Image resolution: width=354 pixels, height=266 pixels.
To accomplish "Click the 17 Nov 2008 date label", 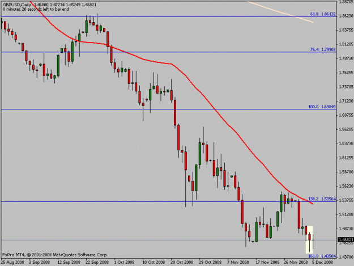I will pyautogui.click(x=267, y=262).
